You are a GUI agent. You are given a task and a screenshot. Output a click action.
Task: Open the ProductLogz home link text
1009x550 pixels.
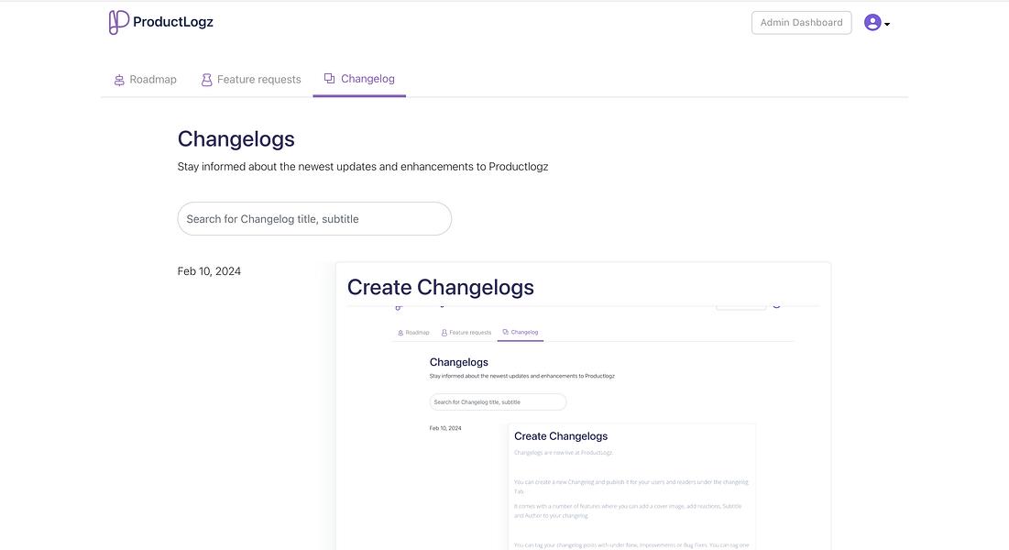click(x=173, y=22)
